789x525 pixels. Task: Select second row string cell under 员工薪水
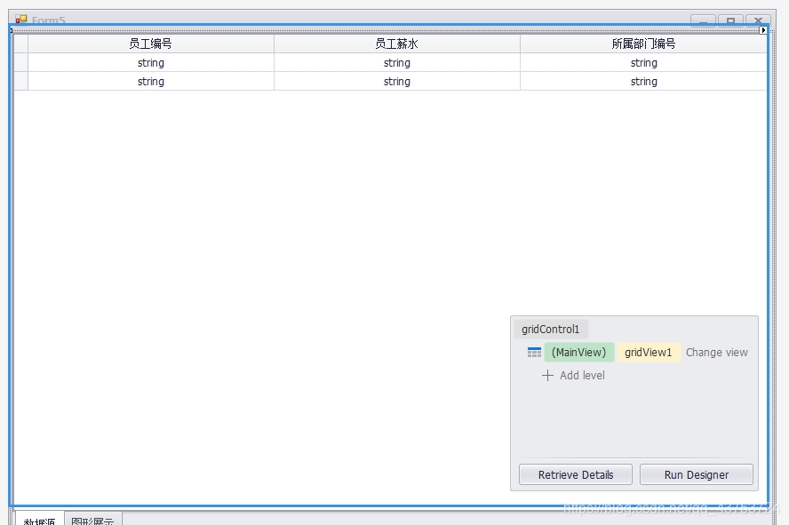click(397, 82)
